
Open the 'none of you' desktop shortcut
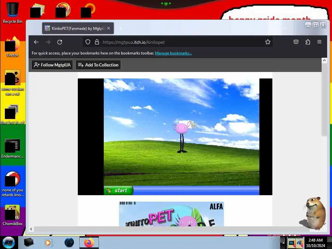tap(13, 184)
